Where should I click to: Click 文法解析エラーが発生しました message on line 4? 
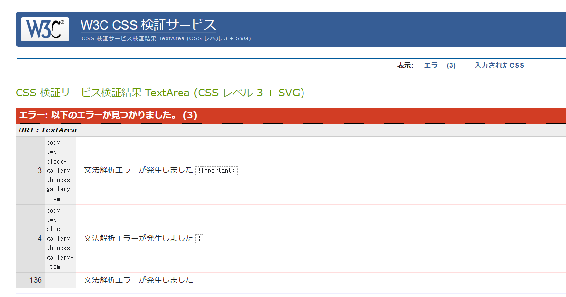(139, 238)
